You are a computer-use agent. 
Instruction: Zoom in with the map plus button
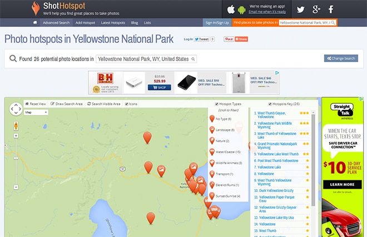click(x=16, y=136)
